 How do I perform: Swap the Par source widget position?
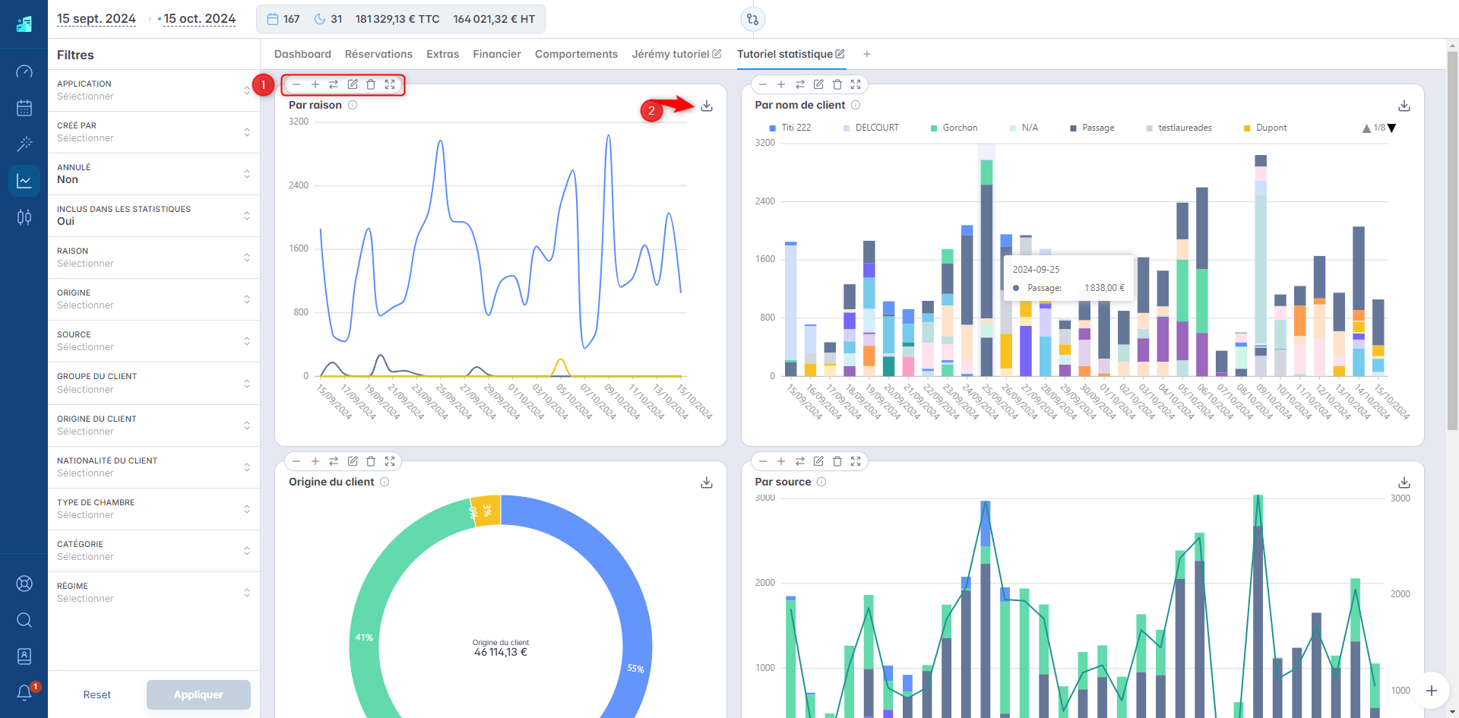(x=800, y=461)
